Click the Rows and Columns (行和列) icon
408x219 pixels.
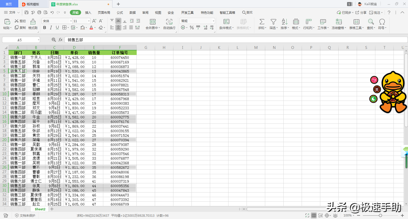(x=309, y=22)
